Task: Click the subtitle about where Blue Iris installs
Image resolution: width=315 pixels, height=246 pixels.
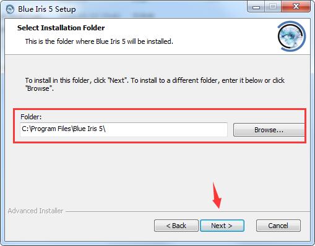Action: click(99, 41)
